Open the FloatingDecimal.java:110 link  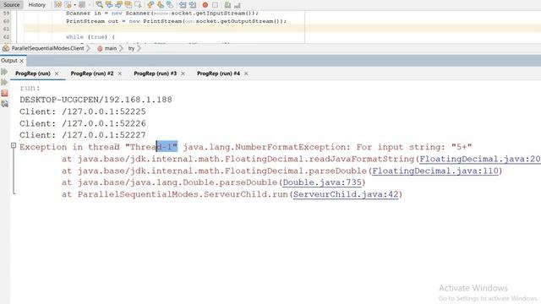(x=435, y=171)
